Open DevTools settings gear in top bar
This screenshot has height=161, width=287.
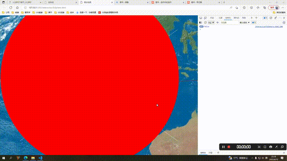point(271,18)
